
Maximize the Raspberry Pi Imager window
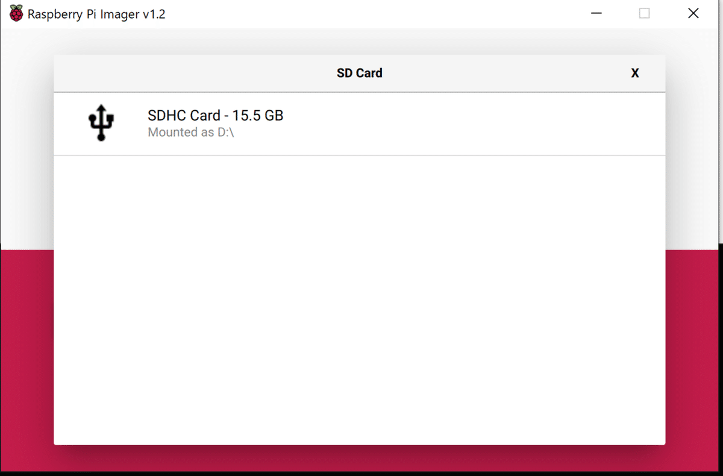pos(644,13)
